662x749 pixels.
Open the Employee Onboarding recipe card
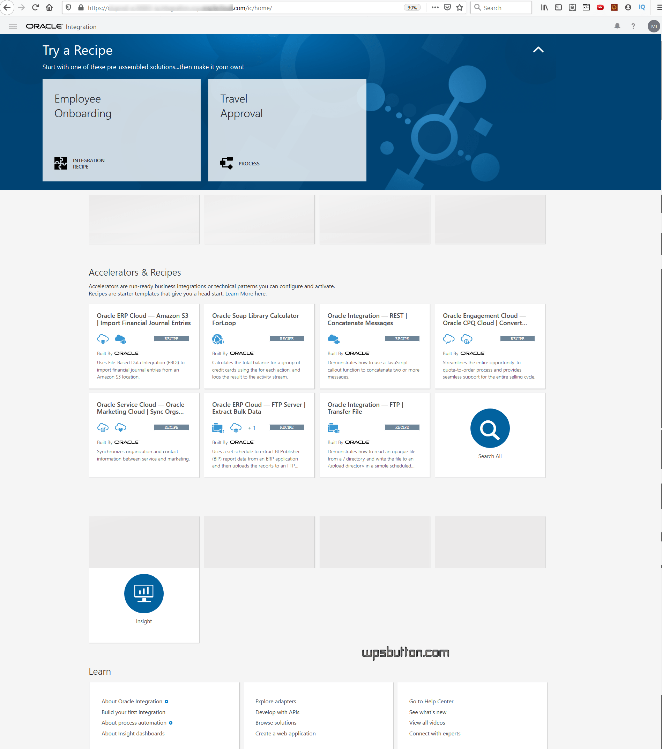(121, 130)
